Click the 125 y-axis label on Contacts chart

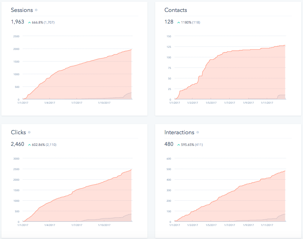point(169,47)
